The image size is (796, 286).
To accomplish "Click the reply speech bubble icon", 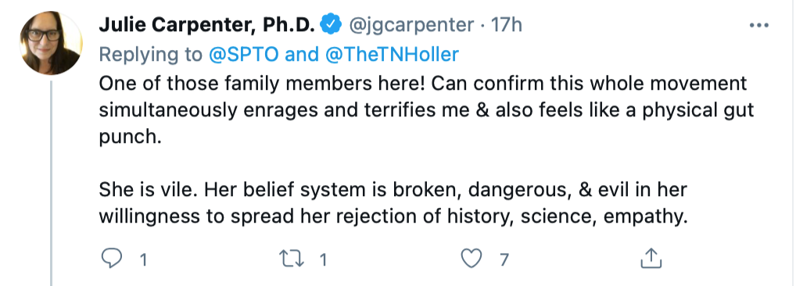I will tap(112, 259).
